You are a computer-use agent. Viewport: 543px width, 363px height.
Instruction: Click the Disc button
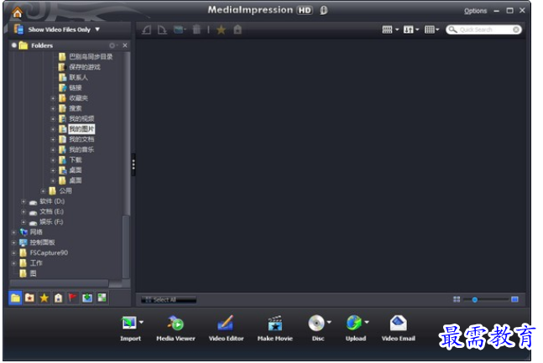[x=317, y=329]
